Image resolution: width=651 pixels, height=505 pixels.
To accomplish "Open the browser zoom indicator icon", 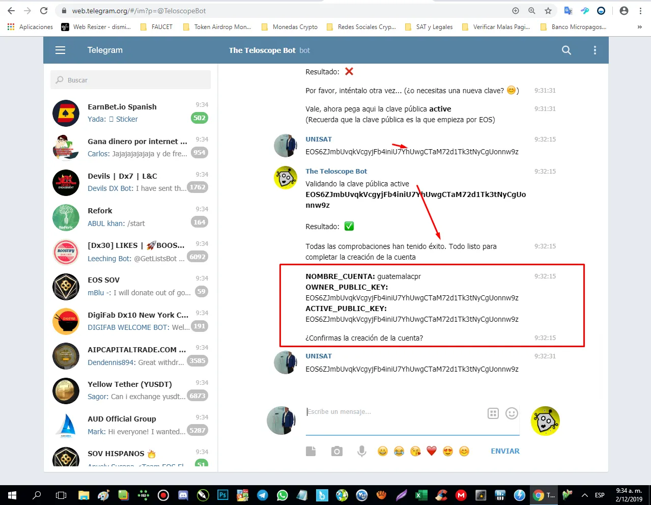I will pos(532,11).
